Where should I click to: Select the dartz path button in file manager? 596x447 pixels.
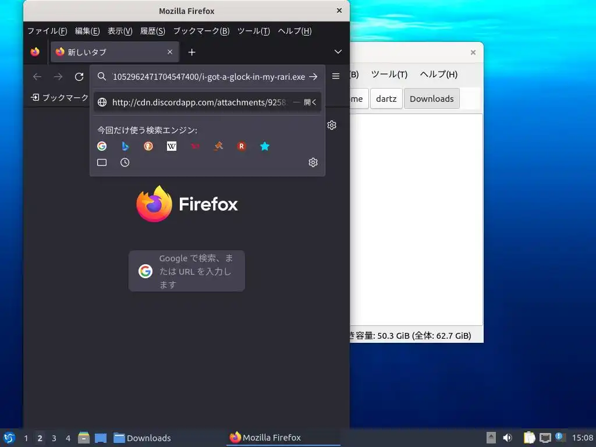coord(386,99)
